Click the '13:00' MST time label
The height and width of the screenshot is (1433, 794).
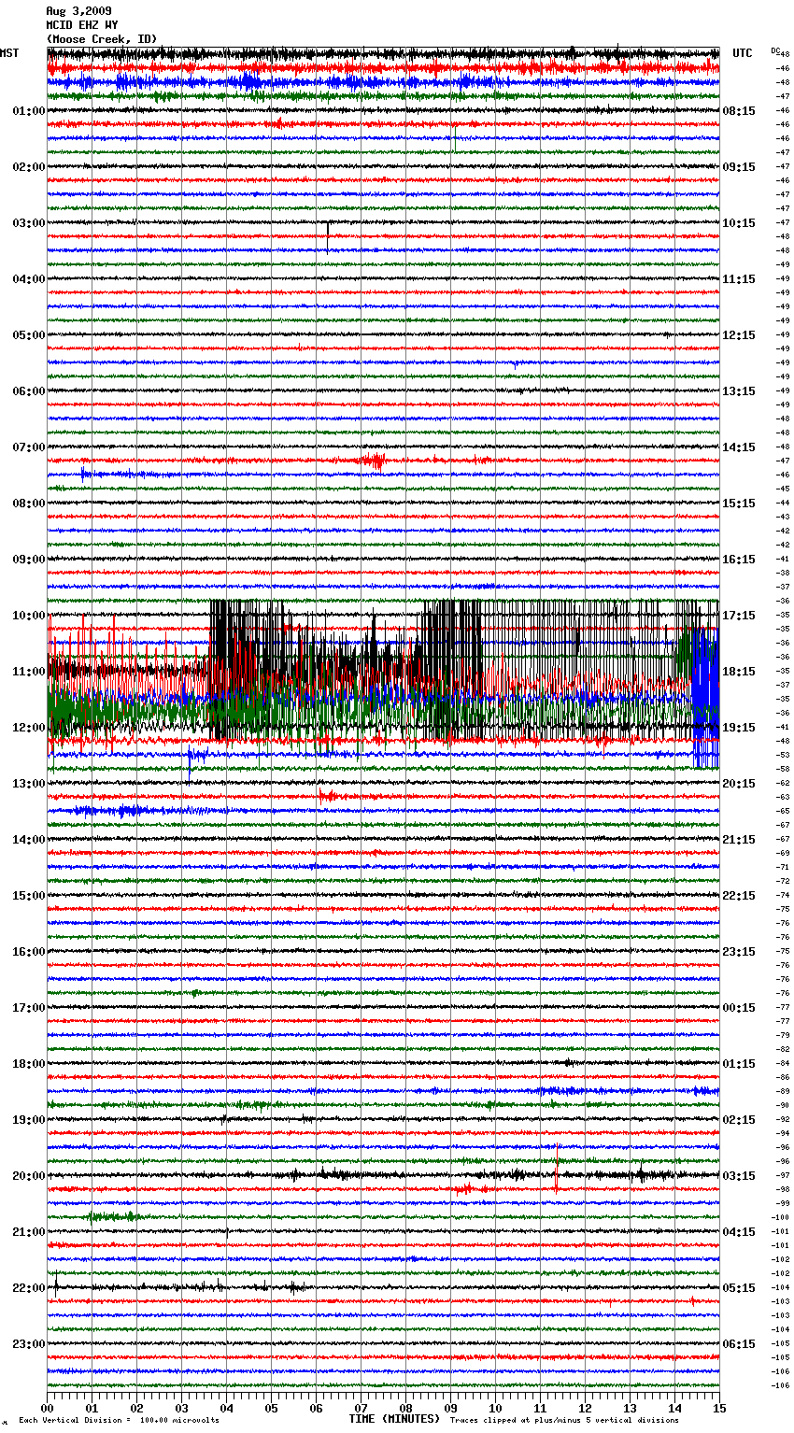pos(29,784)
